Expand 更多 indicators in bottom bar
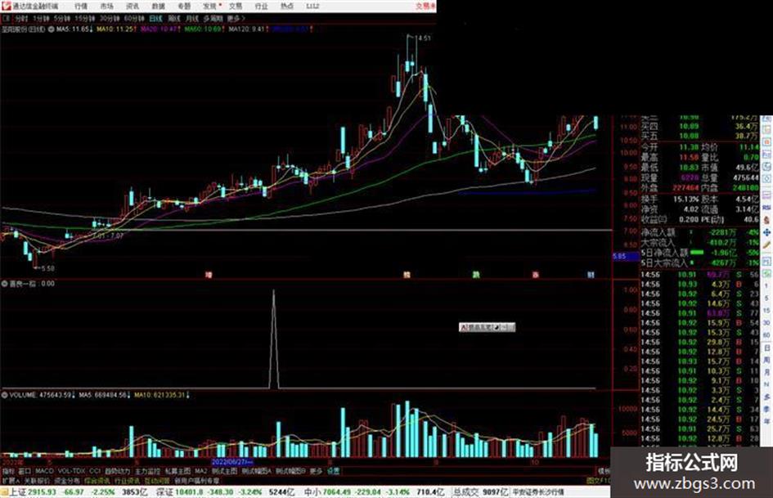Image resolution: width=773 pixels, height=498 pixels. 316,471
